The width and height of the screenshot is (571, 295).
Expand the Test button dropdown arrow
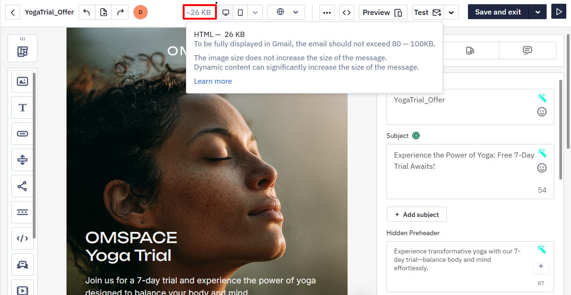(451, 12)
